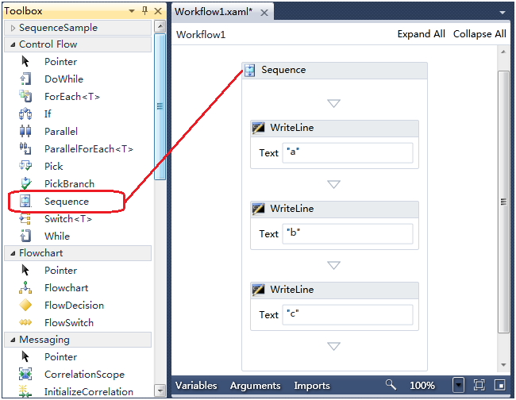Toggle the overview mini-map button
This screenshot has height=400, width=516.
pos(500,385)
